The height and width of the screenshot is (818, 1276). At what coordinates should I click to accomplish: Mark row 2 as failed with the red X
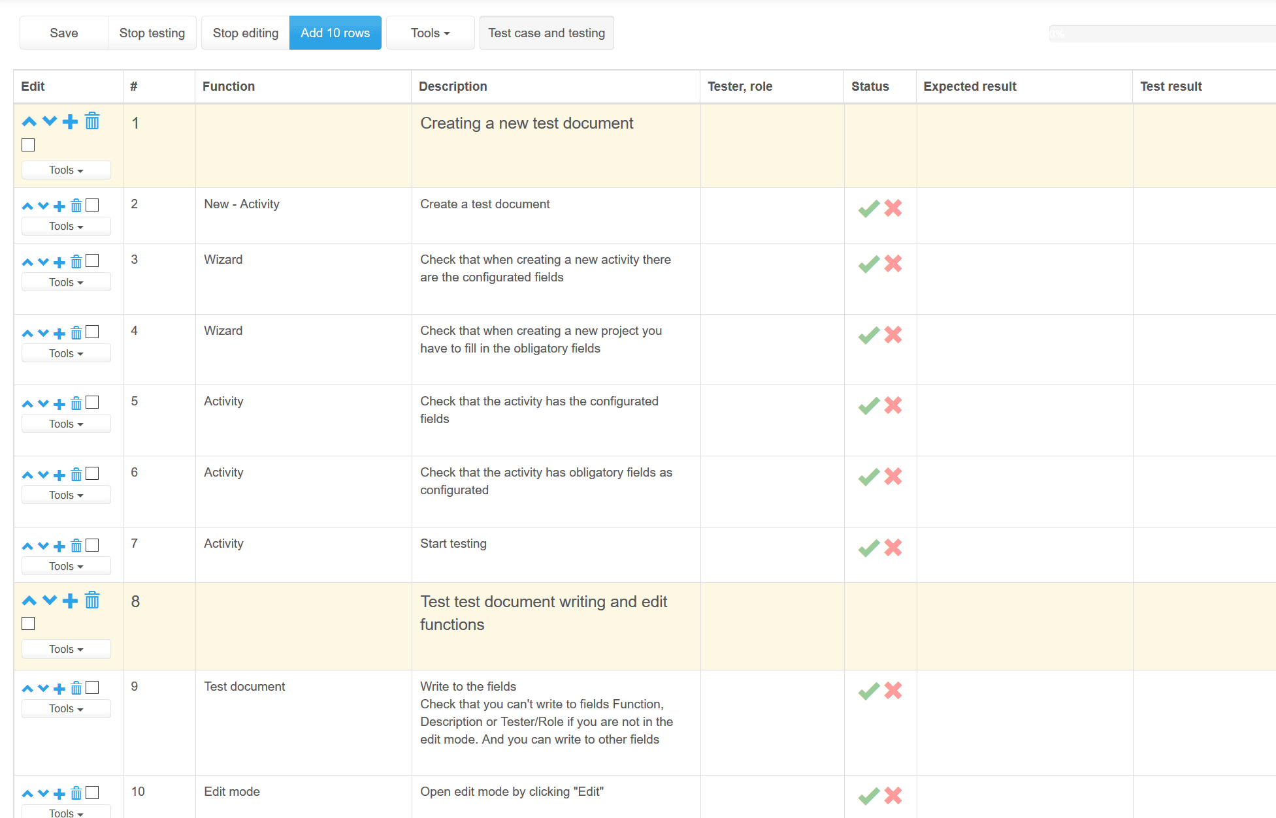(893, 208)
